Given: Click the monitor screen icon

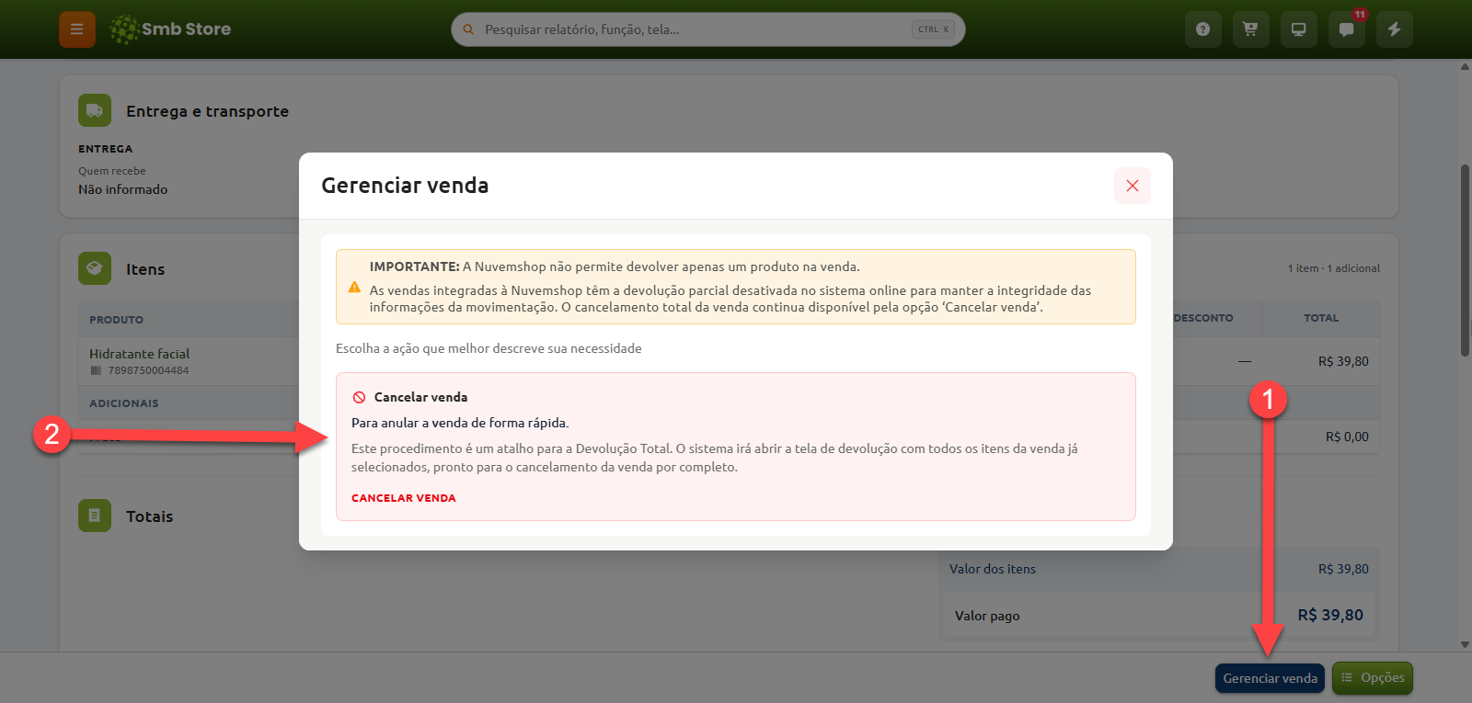Looking at the screenshot, I should (x=1298, y=29).
